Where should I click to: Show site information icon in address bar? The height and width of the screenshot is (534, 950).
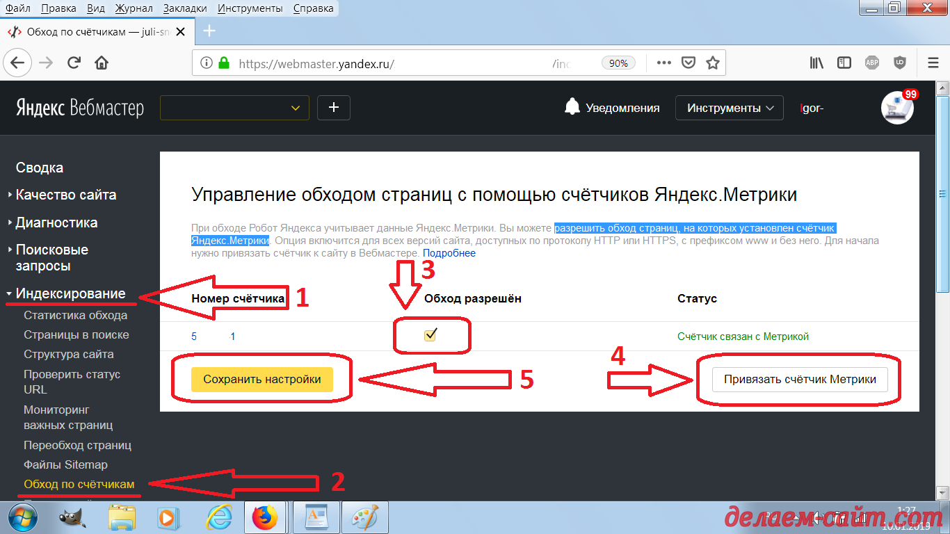click(207, 63)
